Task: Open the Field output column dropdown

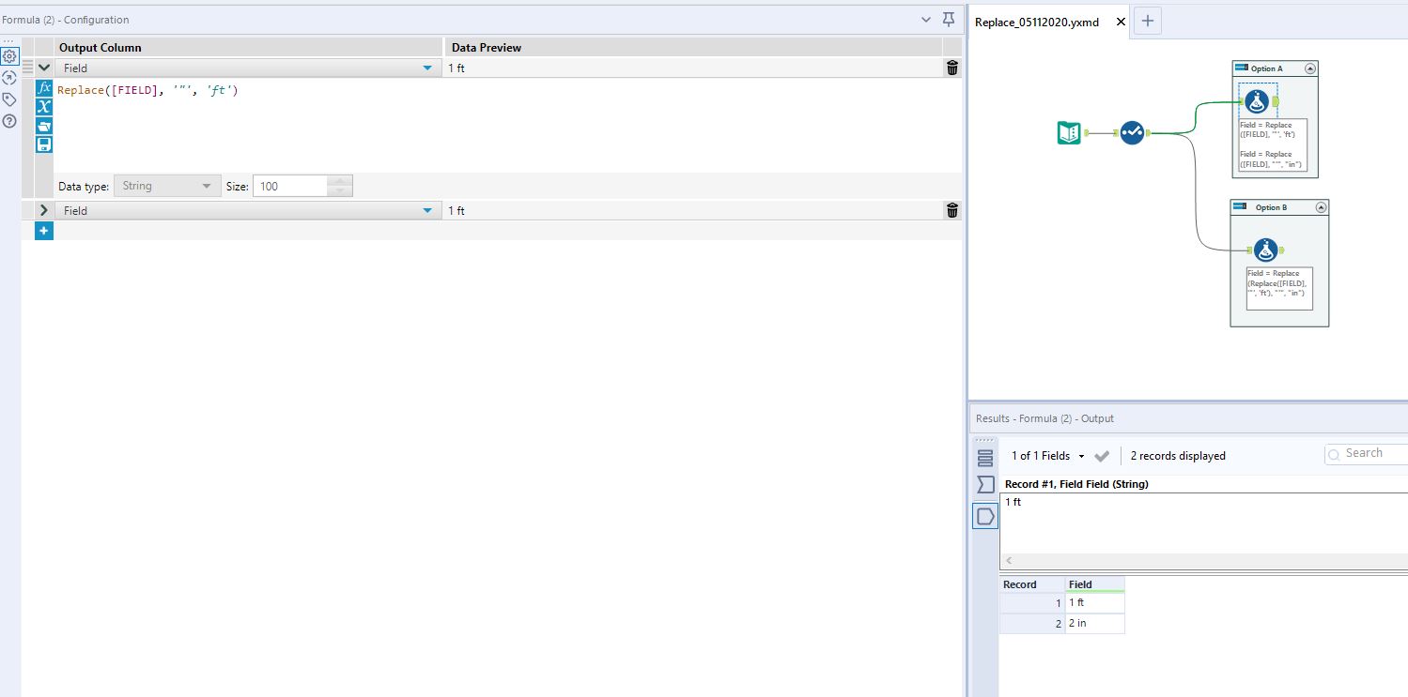Action: pos(427,68)
